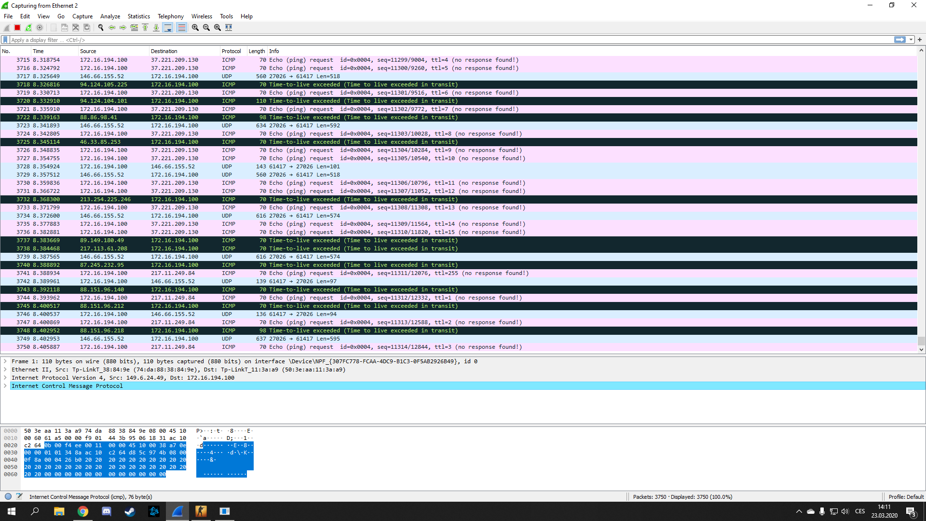Stop capturing packets with red button
Viewport: 926px width, 521px height.
pos(17,27)
